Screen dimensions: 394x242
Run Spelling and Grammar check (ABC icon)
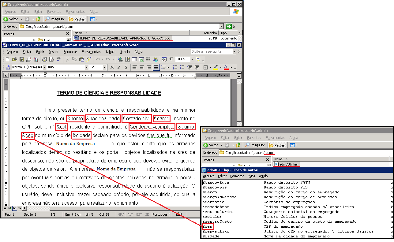(58, 59)
